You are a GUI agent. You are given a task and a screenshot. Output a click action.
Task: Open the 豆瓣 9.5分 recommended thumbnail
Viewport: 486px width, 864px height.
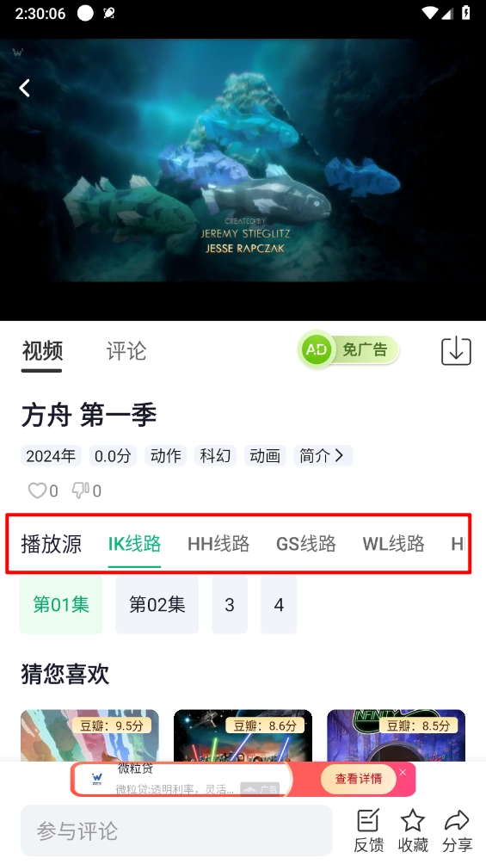89,735
